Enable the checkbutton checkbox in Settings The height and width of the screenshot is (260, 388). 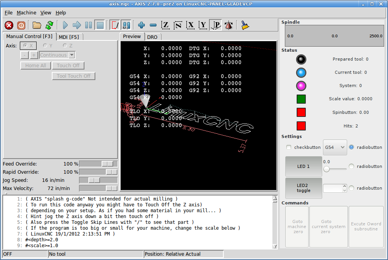pyautogui.click(x=289, y=147)
